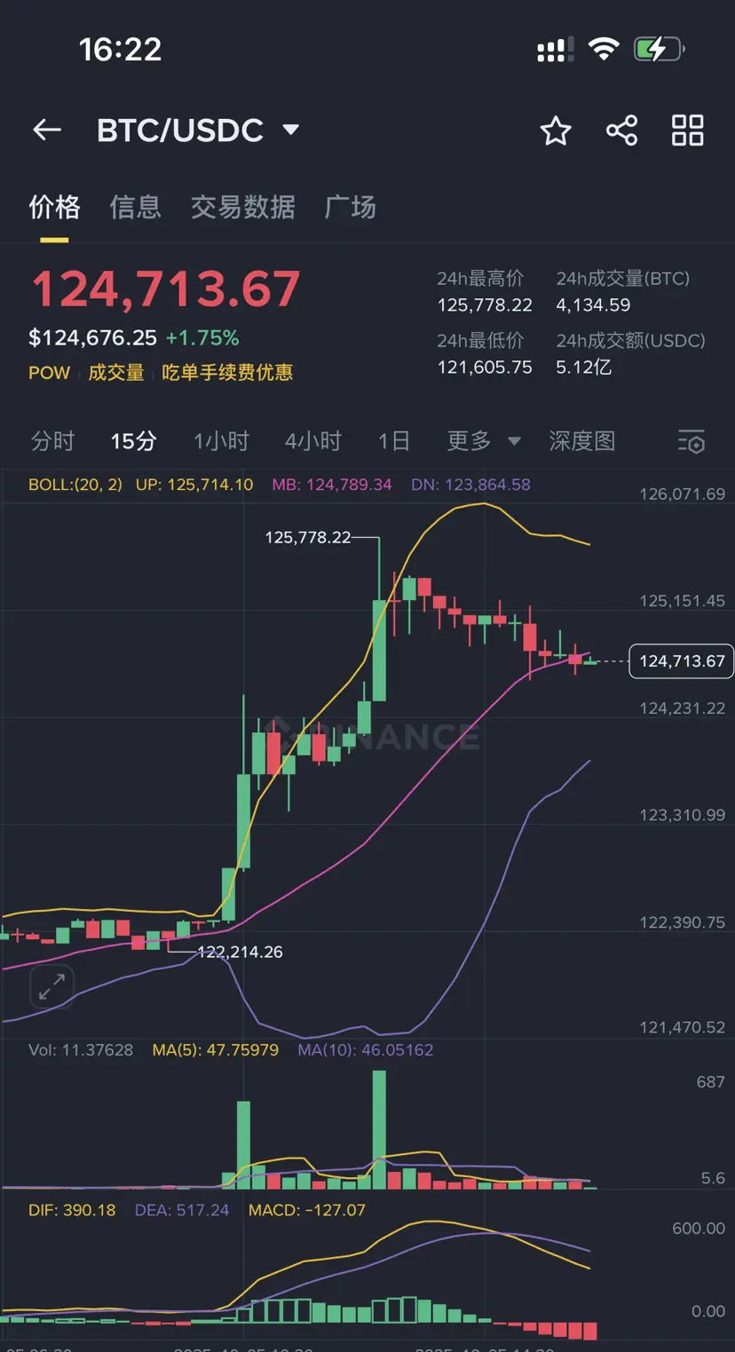Tap the share icon

[x=621, y=130]
